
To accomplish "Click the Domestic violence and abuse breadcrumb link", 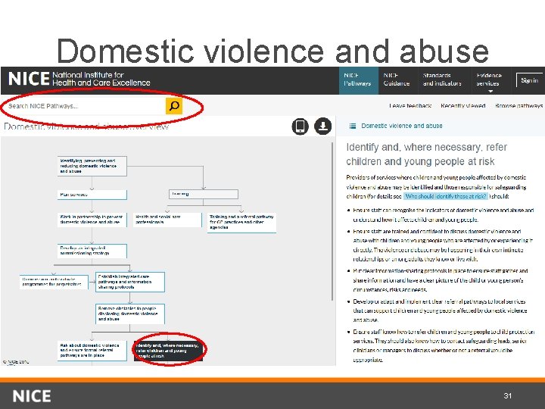I will [x=401, y=126].
